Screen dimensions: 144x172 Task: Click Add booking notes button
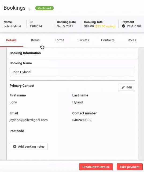(29, 147)
